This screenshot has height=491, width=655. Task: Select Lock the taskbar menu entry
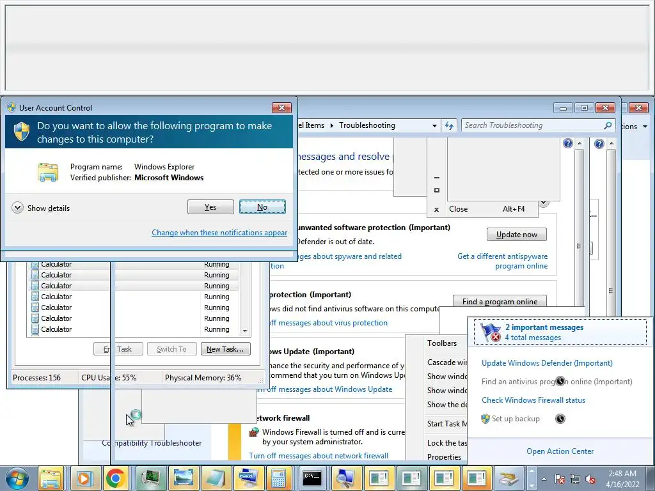(x=447, y=443)
